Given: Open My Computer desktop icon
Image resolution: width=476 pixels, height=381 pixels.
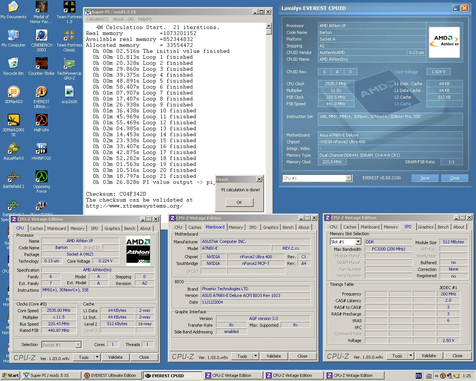Looking at the screenshot, I should [13, 39].
